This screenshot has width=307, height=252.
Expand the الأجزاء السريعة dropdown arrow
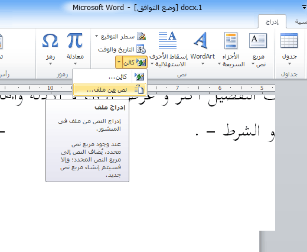tap(220, 64)
